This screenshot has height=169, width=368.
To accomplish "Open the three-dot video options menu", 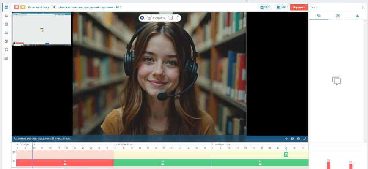I will pyautogui.click(x=178, y=18).
